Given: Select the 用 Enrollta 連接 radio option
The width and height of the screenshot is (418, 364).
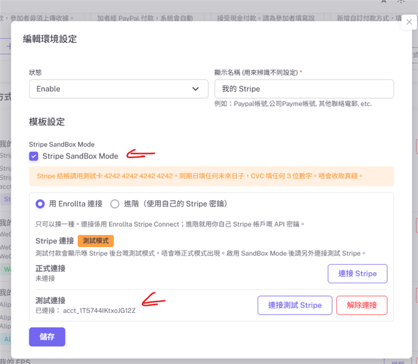Looking at the screenshot, I should point(40,204).
